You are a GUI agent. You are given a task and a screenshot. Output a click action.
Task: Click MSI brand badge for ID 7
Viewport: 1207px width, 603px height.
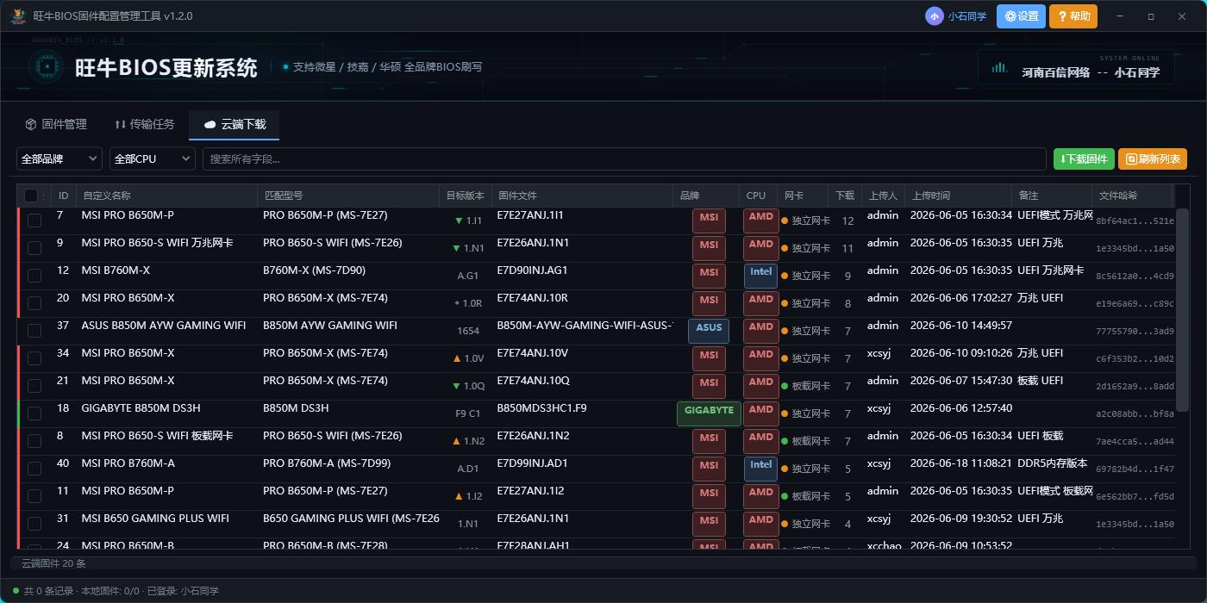709,221
